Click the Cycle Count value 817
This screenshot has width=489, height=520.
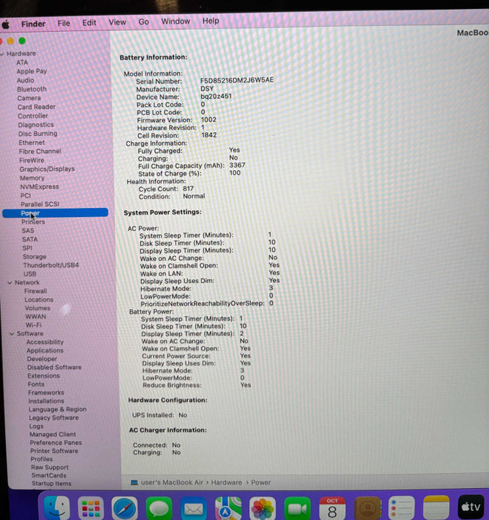[188, 189]
